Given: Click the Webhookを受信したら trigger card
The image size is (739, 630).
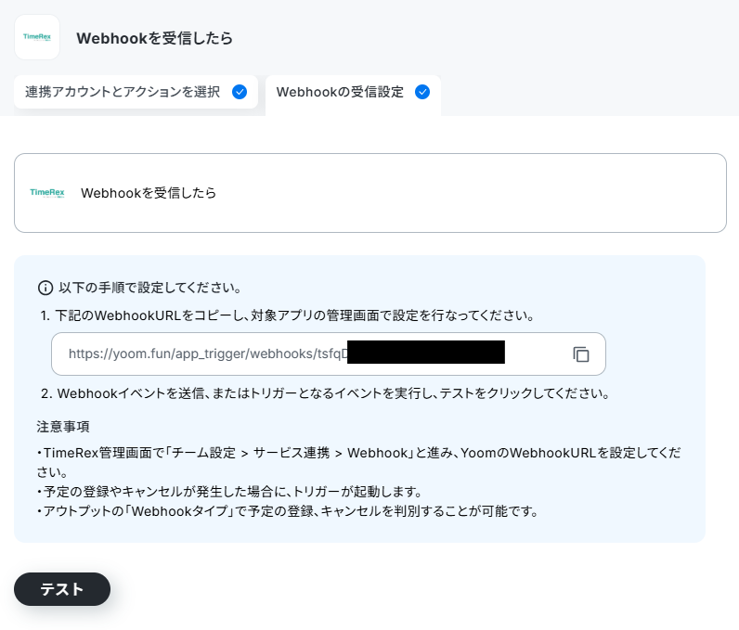Looking at the screenshot, I should pos(370,193).
